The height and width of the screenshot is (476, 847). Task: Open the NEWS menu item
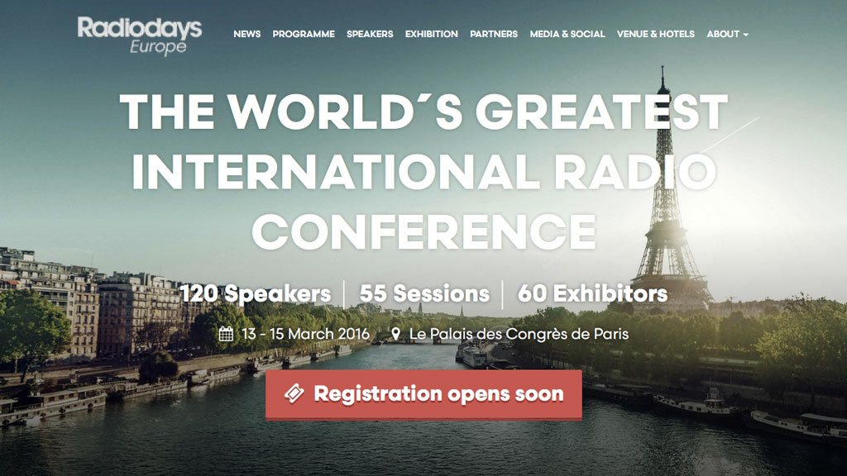tap(246, 34)
